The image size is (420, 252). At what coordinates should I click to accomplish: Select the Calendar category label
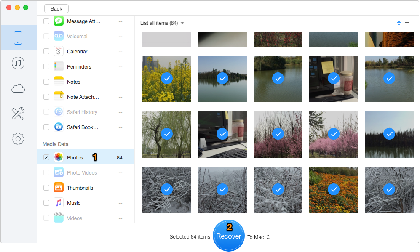pyautogui.click(x=77, y=52)
